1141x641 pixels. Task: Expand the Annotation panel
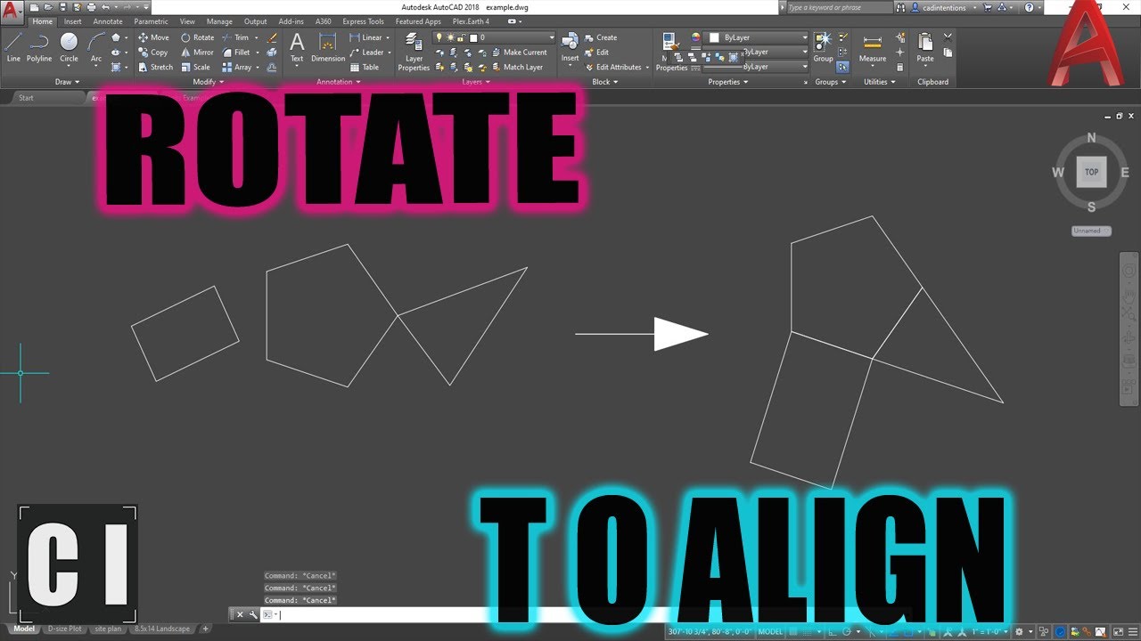point(338,82)
